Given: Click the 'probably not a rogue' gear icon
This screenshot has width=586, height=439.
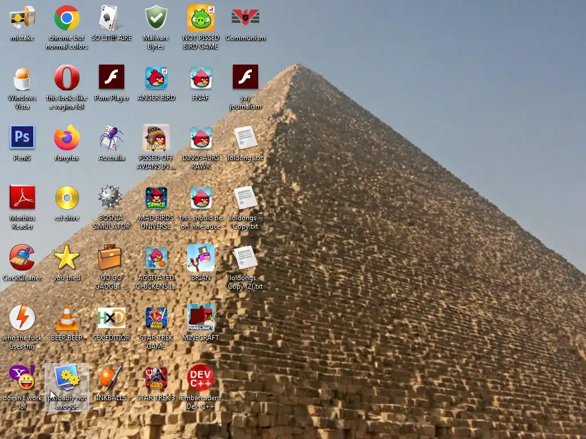Looking at the screenshot, I should click(66, 377).
